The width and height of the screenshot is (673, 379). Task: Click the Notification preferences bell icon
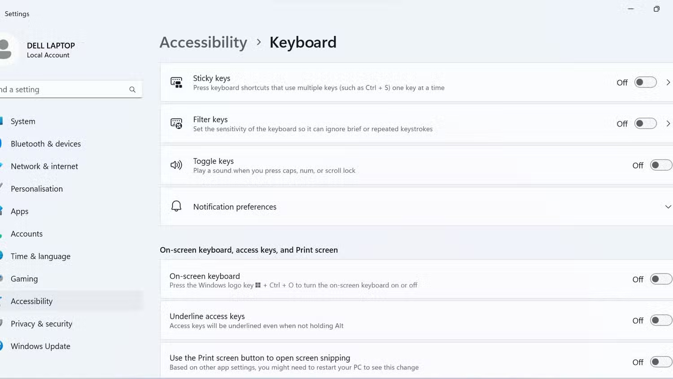(176, 206)
